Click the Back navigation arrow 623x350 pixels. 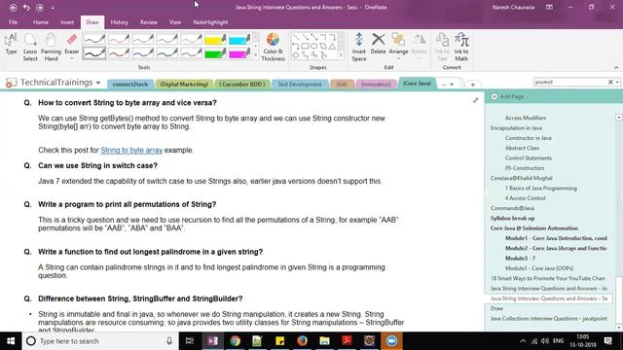click(13, 8)
